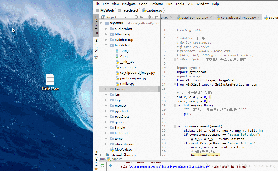Open the Project panel gear settings

(150, 17)
